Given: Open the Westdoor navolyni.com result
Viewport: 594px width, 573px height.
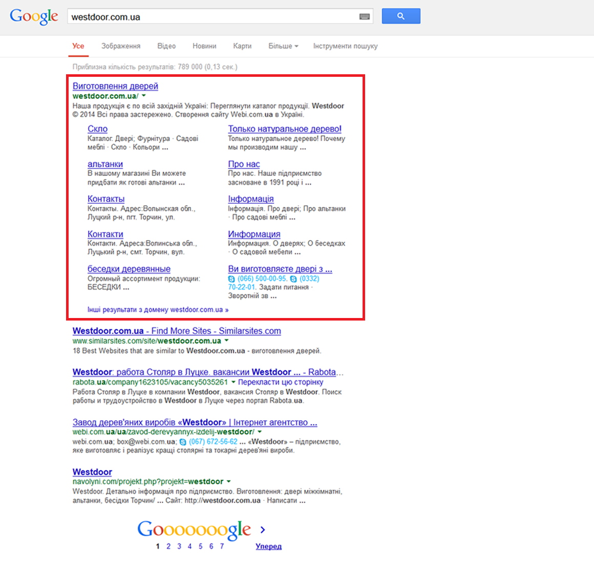Looking at the screenshot, I should (x=93, y=472).
